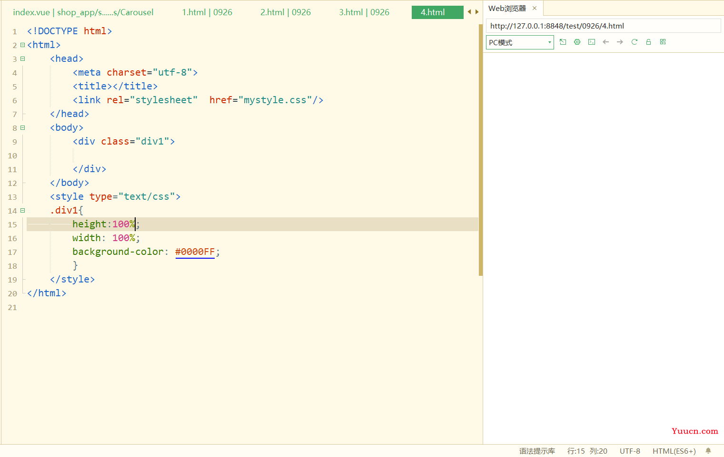Image resolution: width=724 pixels, height=457 pixels.
Task: Collapse the .div1 rule fold on line 14
Action: coord(22,211)
